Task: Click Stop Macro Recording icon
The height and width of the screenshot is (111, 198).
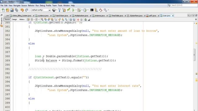Action: point(81,19)
